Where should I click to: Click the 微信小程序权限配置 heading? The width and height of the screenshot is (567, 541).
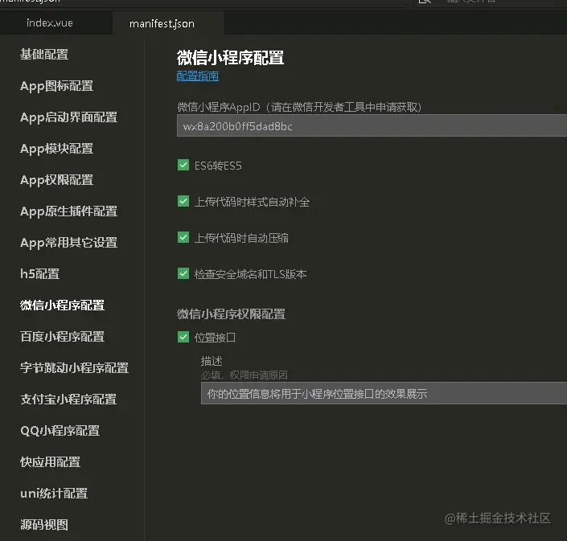231,314
